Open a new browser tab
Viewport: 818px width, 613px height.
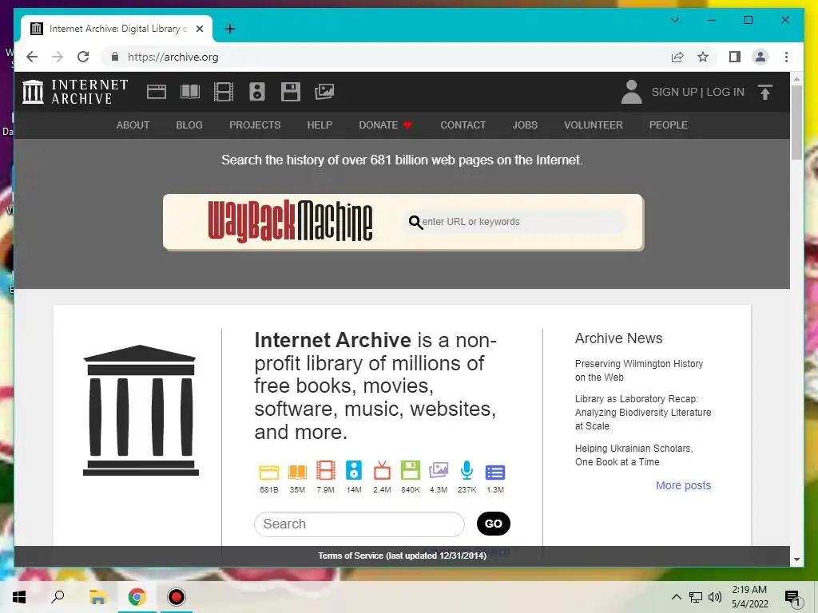point(230,29)
